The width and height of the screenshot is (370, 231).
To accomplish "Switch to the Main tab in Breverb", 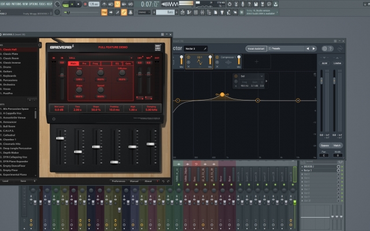I will 73,64.
